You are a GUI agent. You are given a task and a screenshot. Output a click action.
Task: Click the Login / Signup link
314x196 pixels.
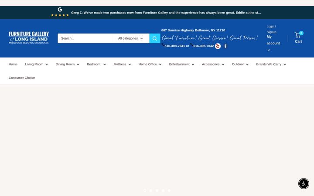[271, 29]
